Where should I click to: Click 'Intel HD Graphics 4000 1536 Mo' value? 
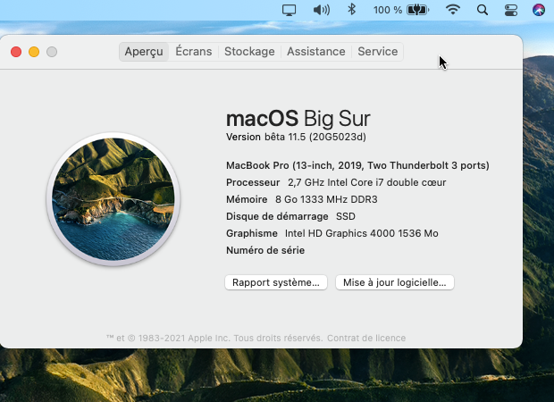click(x=362, y=233)
